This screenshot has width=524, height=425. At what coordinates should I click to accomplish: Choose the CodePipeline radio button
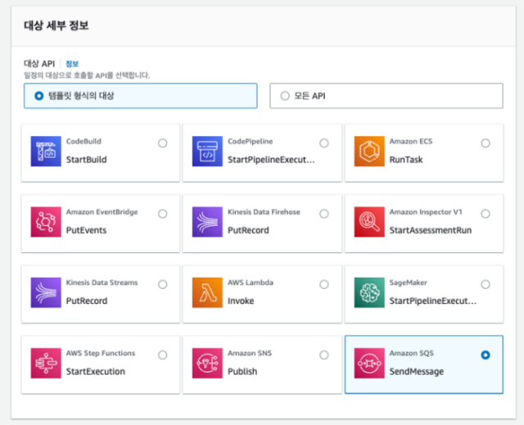[324, 143]
